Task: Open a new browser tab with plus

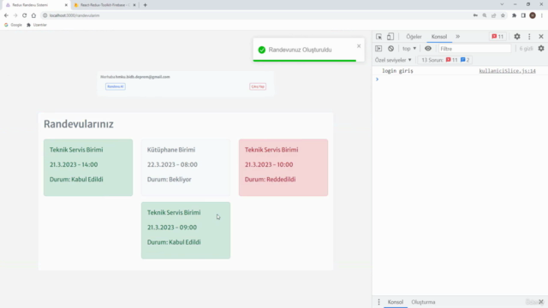Action: coord(145,5)
